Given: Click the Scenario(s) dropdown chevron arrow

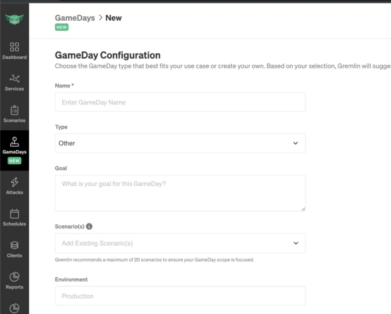Looking at the screenshot, I should 296,243.
